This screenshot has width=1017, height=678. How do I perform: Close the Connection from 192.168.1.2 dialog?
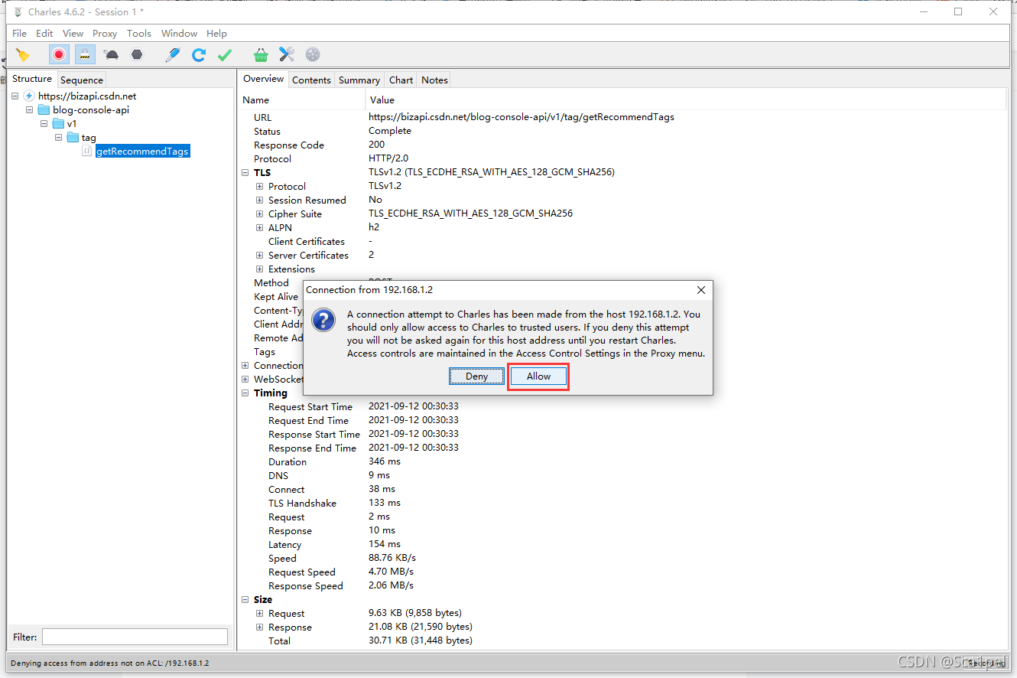[x=701, y=290]
